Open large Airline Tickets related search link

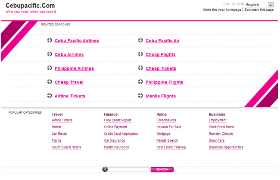70,96
